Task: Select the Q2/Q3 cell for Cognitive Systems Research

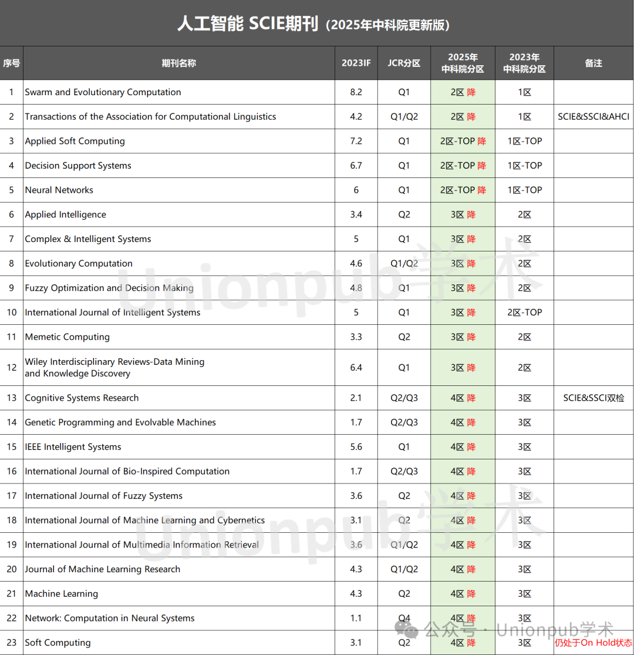Action: click(x=404, y=398)
